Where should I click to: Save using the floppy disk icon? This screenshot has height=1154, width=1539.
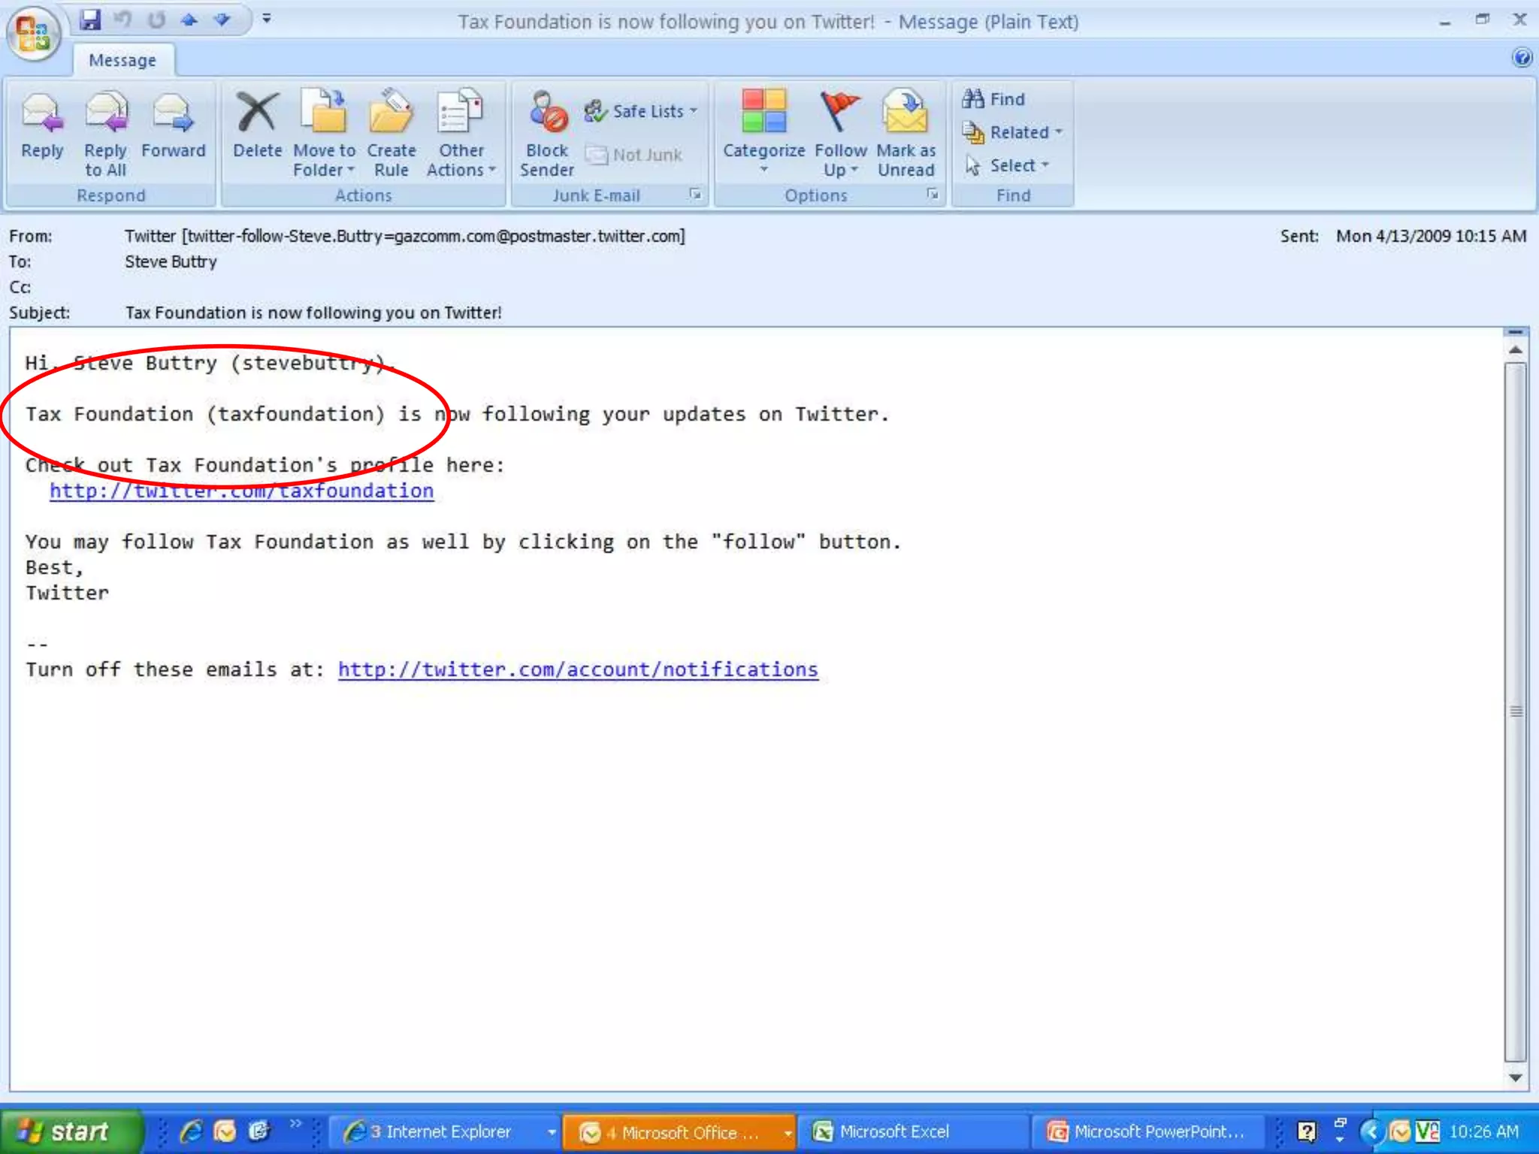(91, 20)
